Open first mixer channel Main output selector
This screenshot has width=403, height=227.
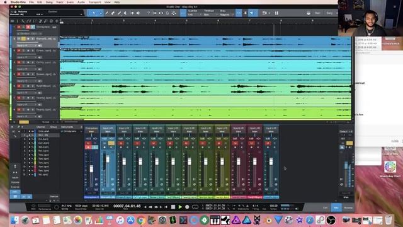[91, 132]
